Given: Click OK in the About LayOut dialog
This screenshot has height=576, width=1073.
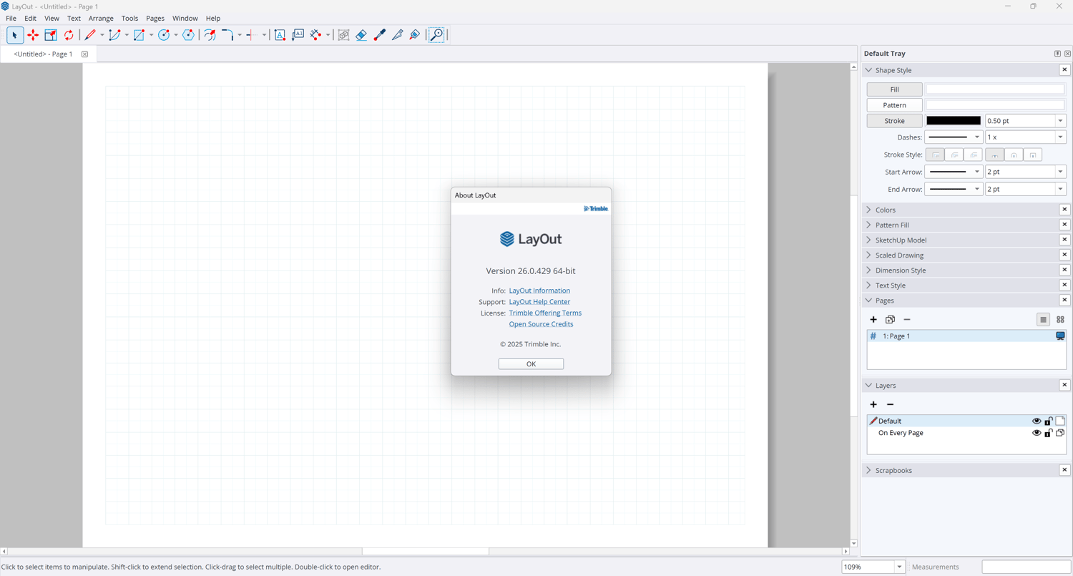Looking at the screenshot, I should (x=531, y=364).
